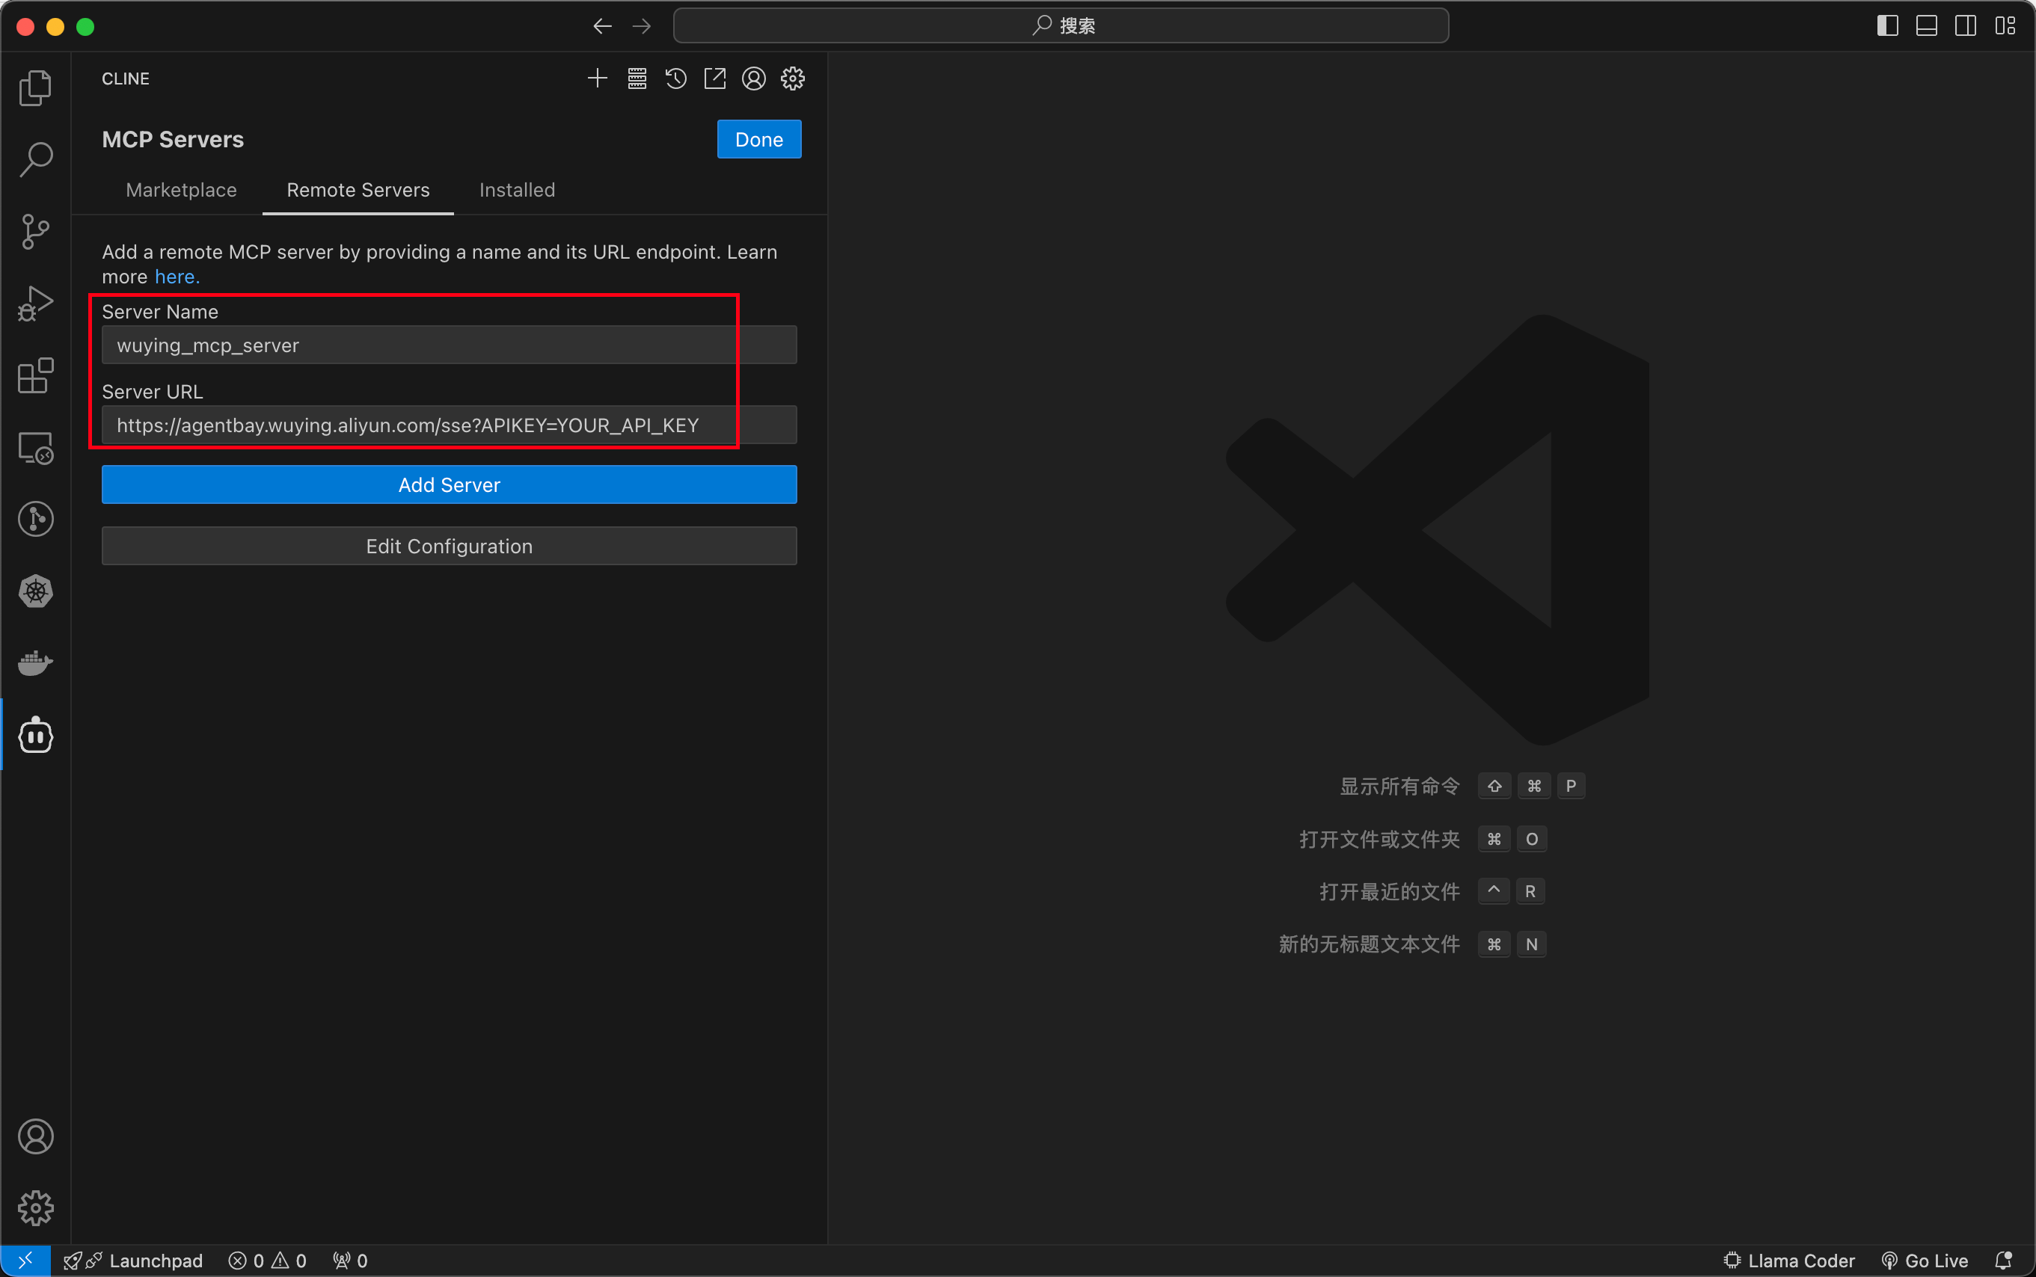Toggle secondary sidebar layout button
2036x1277 pixels.
click(x=1965, y=26)
